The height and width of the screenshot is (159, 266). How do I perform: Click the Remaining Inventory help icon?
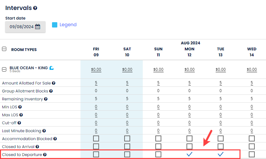coord(46,99)
